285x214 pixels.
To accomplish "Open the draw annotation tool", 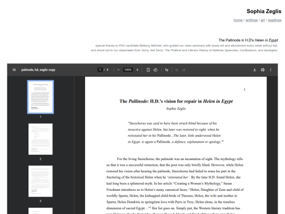I will (x=166, y=70).
